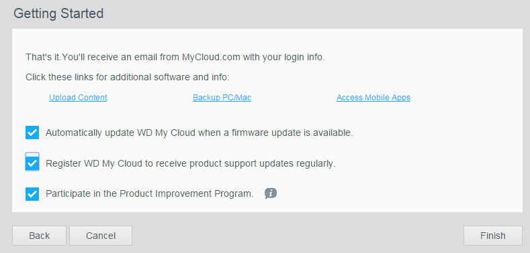Click the Getting Started heading

tap(58, 14)
